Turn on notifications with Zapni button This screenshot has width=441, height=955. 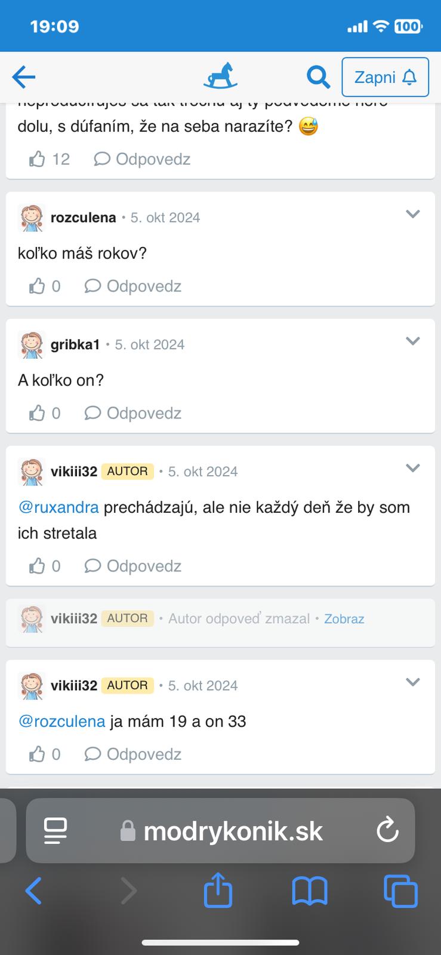click(x=385, y=77)
